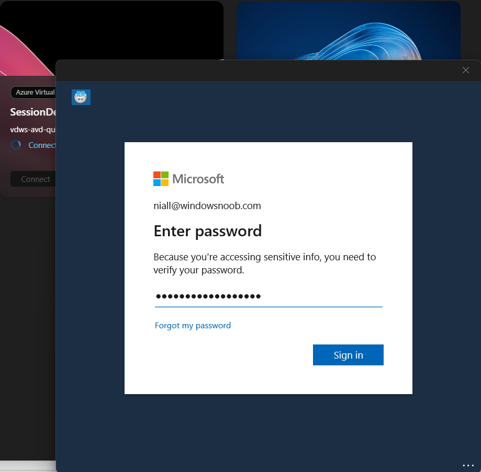Click the blue Connecting status text
The width and height of the screenshot is (481, 472).
(42, 145)
